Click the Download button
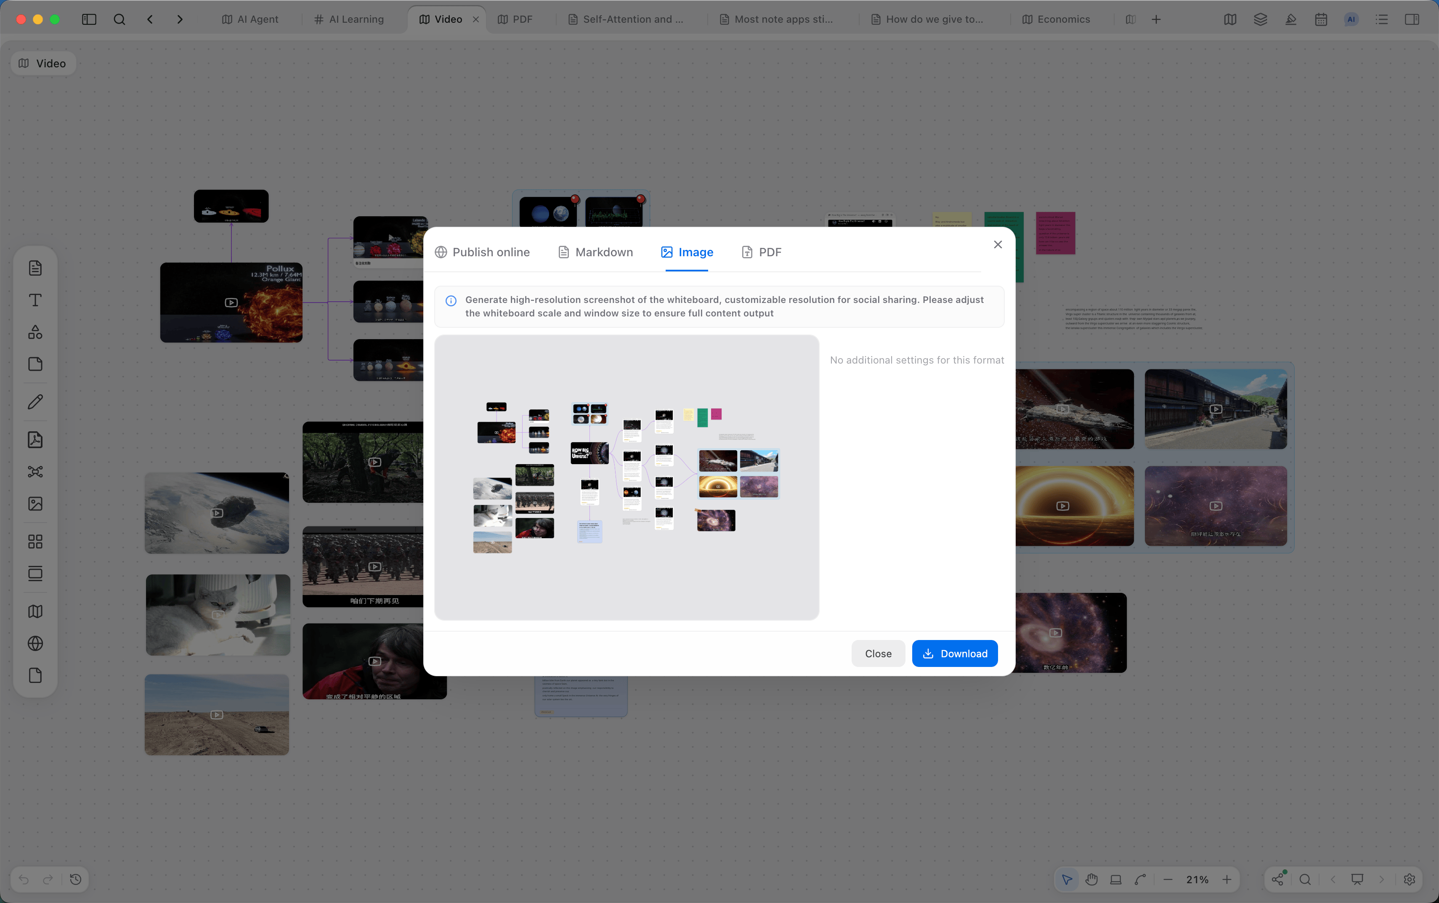The height and width of the screenshot is (903, 1439). (955, 653)
